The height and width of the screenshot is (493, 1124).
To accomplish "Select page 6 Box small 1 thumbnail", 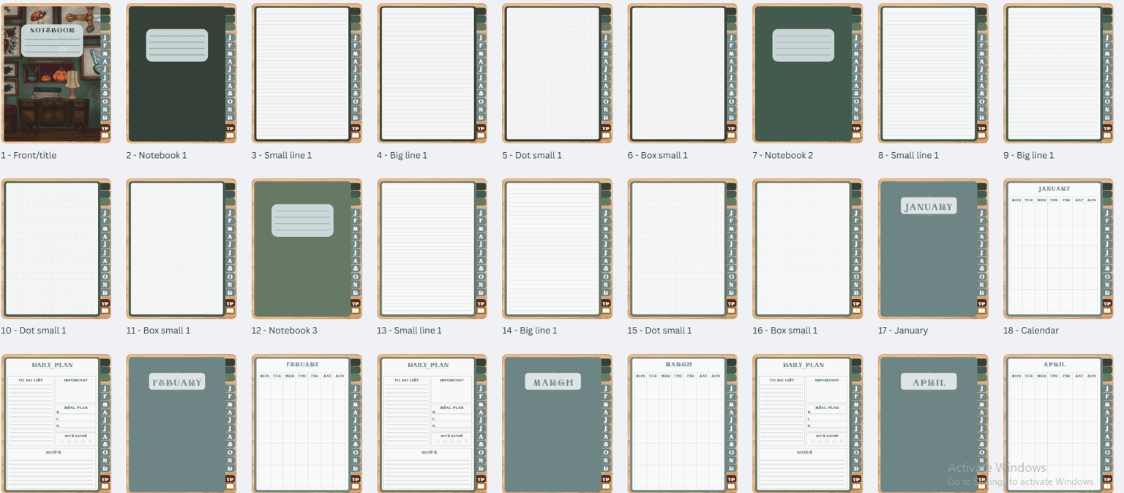I will point(683,73).
